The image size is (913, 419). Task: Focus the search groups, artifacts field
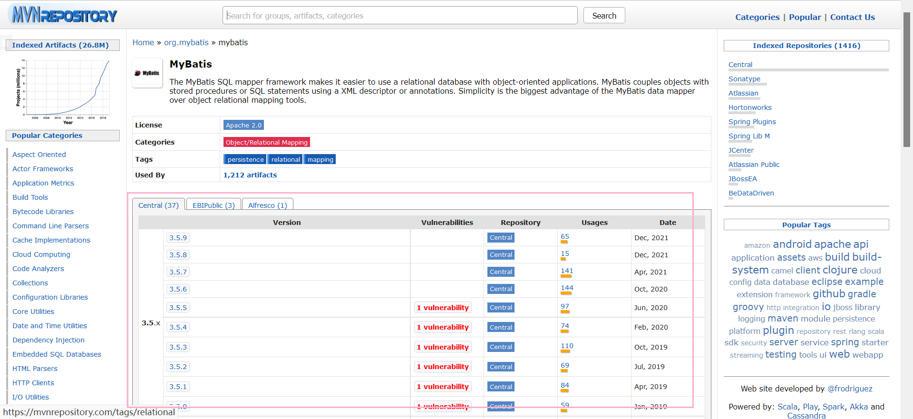(400, 16)
